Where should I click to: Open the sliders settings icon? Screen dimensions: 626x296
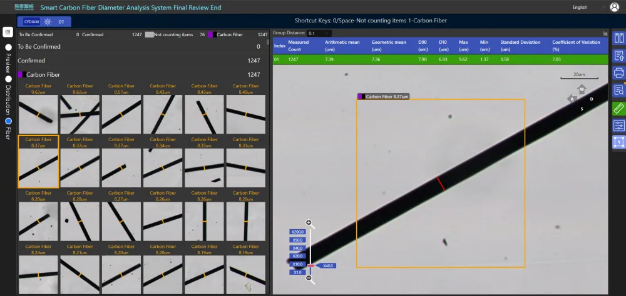coord(619,126)
